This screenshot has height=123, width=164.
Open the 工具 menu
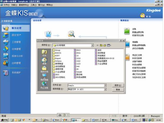(x=33, y=5)
